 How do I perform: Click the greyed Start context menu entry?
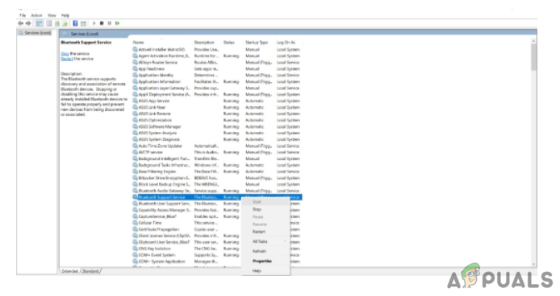(x=265, y=203)
